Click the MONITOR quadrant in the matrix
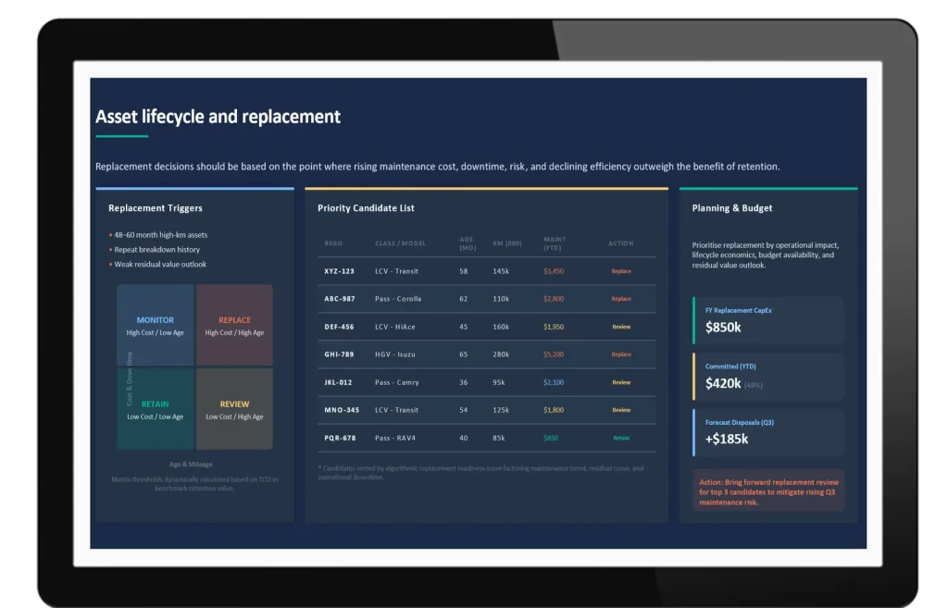948x608 pixels. tap(156, 325)
